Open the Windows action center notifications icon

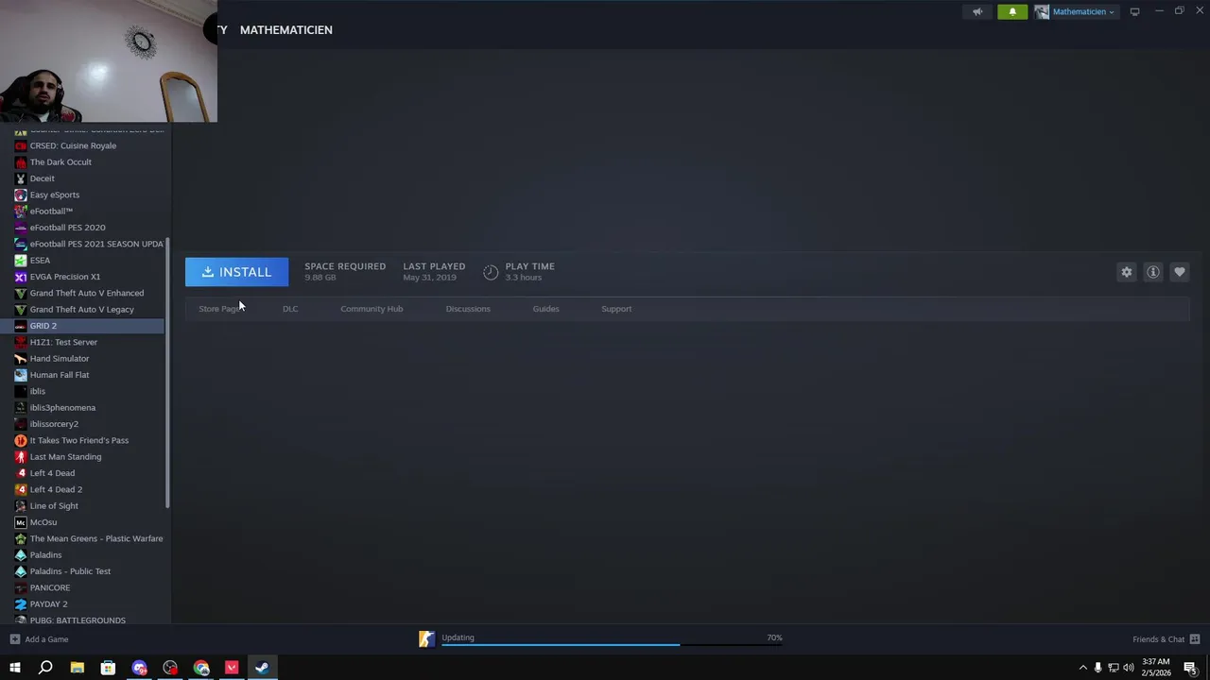[x=1190, y=668]
